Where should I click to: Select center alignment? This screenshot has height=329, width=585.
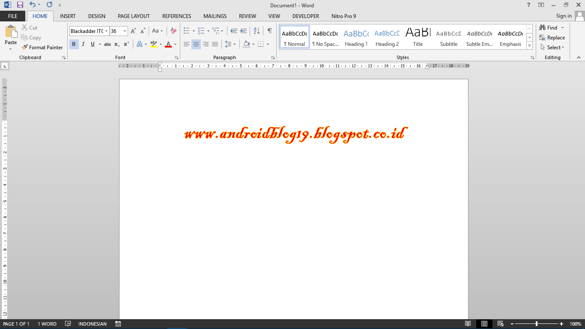click(x=196, y=44)
